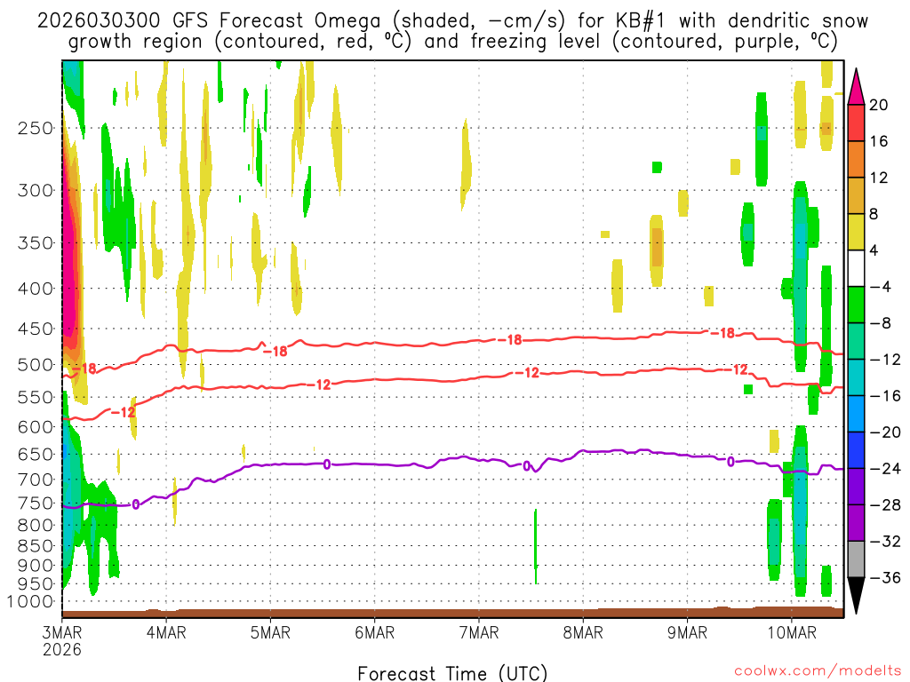Click the 9MAR time axis label
This screenshot has width=910, height=682.
pos(687,632)
